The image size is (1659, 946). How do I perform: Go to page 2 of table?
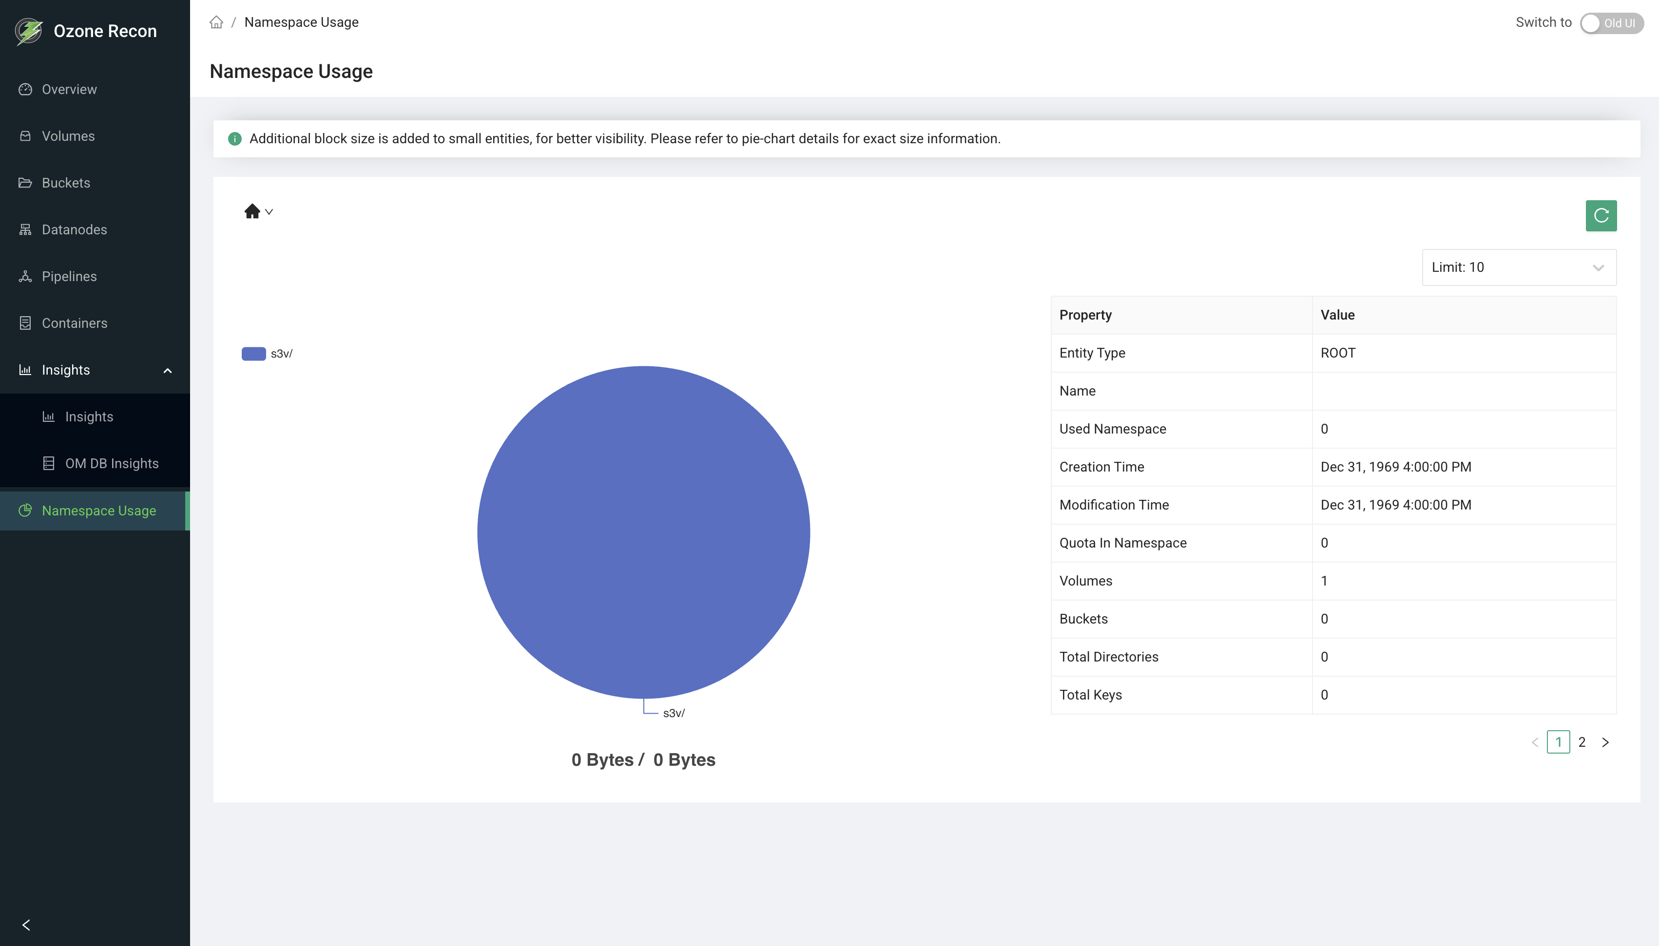click(x=1582, y=742)
